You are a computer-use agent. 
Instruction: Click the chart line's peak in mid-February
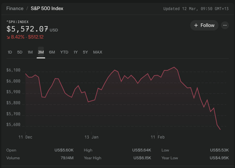click(x=174, y=67)
